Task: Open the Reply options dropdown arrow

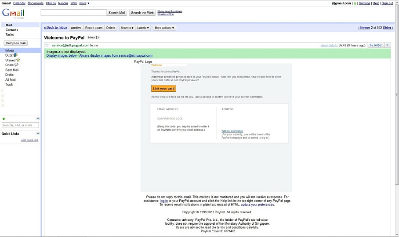Action: coord(387,45)
